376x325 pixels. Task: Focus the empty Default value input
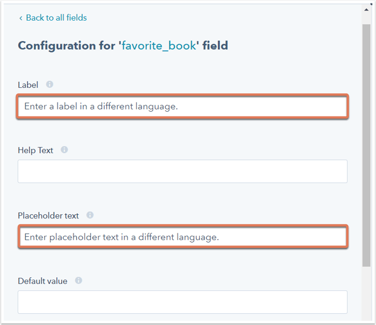(x=183, y=302)
